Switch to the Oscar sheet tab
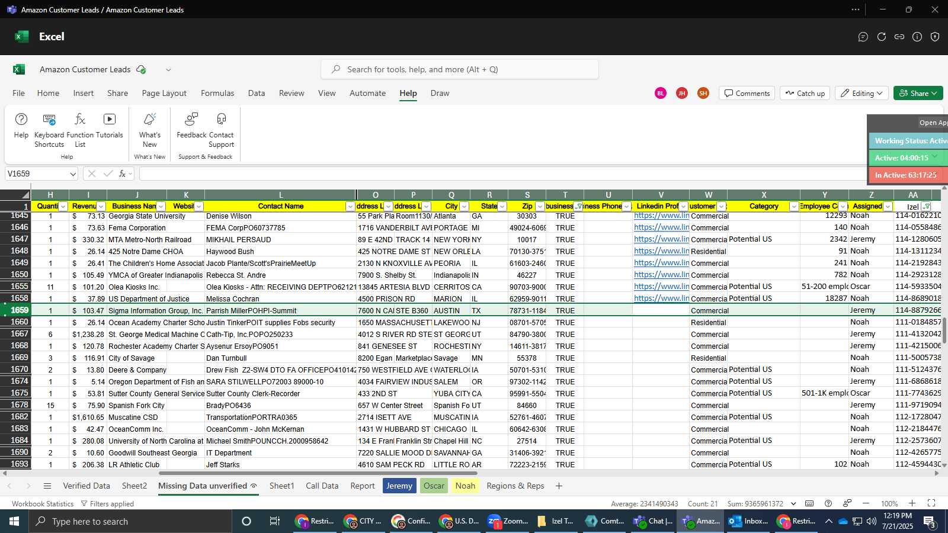The height and width of the screenshot is (533, 948). pos(434,486)
